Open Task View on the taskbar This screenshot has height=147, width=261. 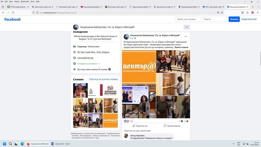[x=16, y=144]
